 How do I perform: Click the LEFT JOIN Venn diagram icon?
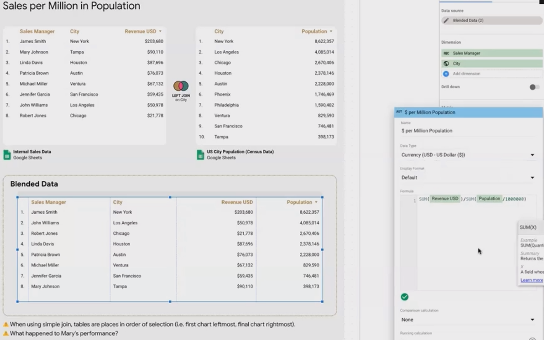[x=181, y=86]
